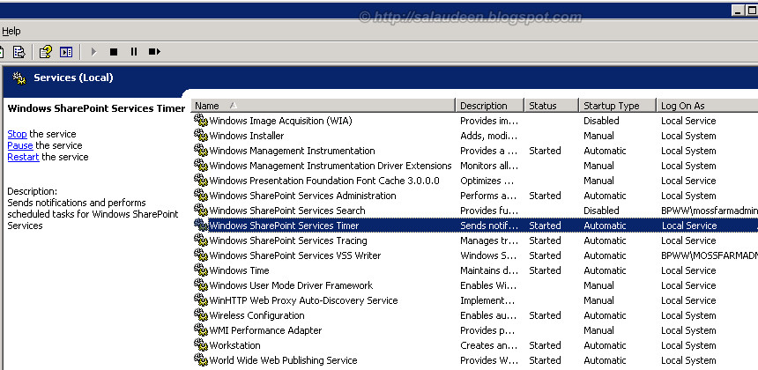Select Windows SharePoint Services Tracing name
Viewport: 758px width, 370px height.
pos(288,240)
